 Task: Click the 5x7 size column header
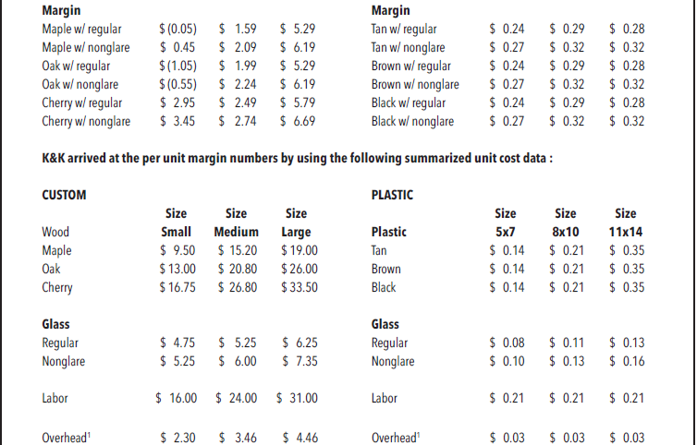point(506,232)
